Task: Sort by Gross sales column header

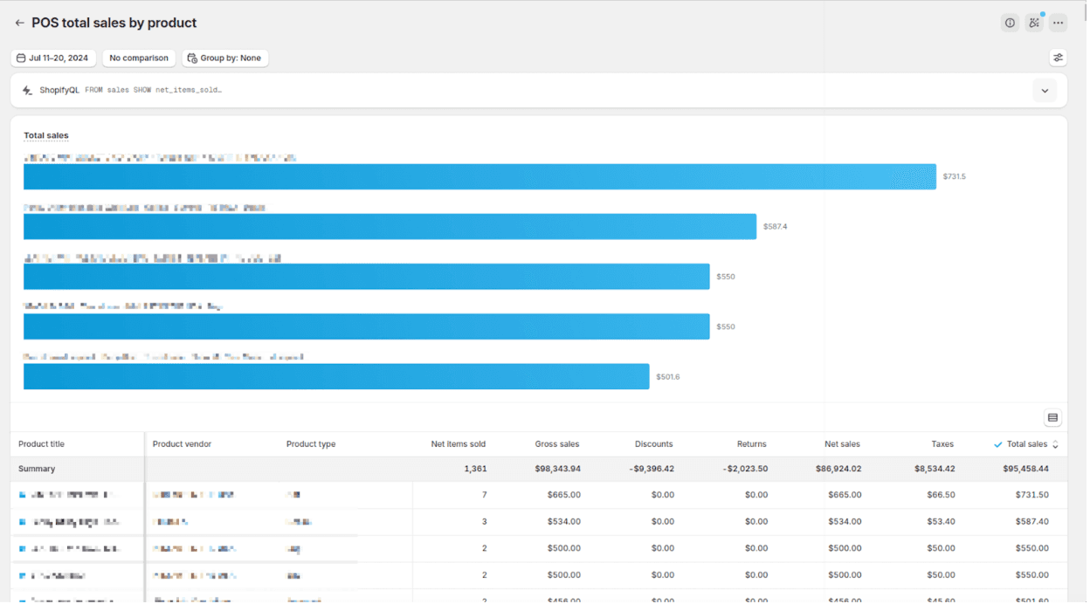Action: 556,444
